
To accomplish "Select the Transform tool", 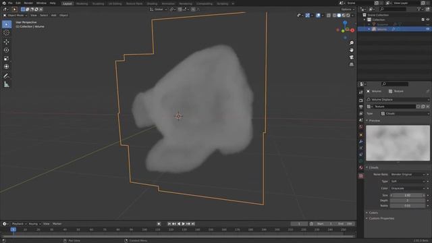I will coord(7,67).
